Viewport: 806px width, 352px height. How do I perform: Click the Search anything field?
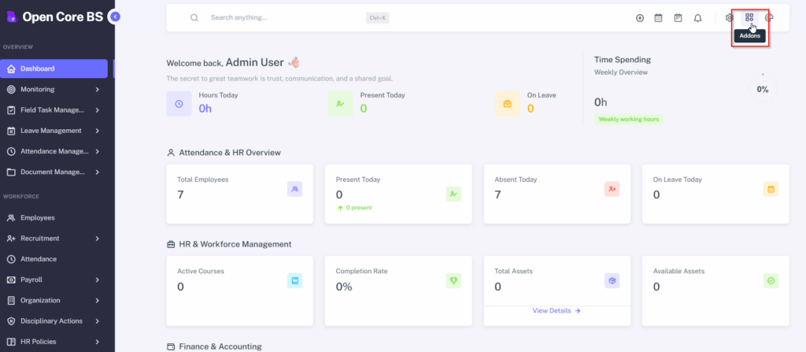click(x=283, y=17)
